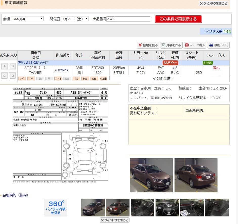This screenshot has width=238, height=224.
Task: Select the steering wheel interior thumbnail
Action: click(x=167, y=208)
